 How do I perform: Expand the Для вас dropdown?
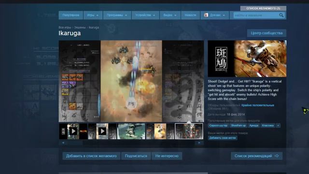(214, 15)
